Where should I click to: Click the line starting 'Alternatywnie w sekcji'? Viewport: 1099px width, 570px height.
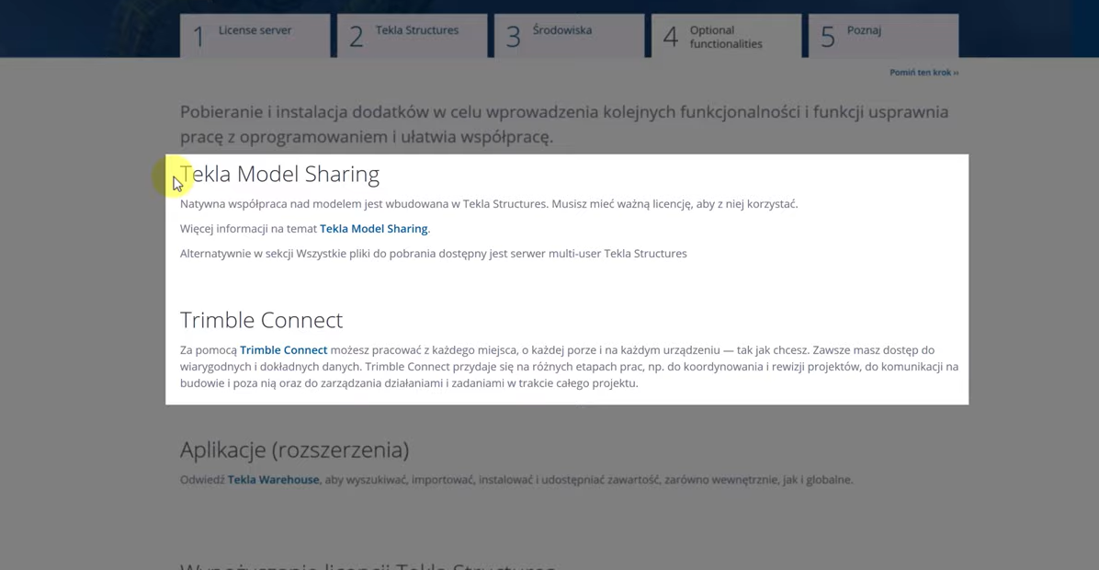(x=433, y=254)
